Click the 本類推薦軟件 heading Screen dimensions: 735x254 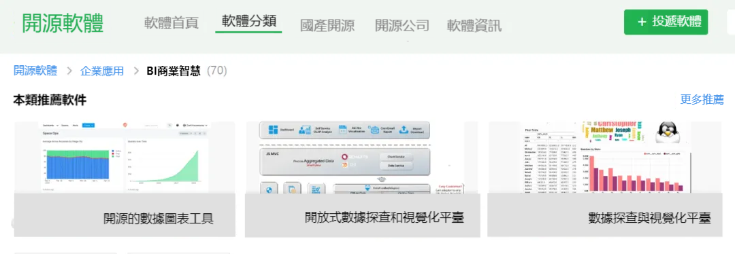[50, 100]
